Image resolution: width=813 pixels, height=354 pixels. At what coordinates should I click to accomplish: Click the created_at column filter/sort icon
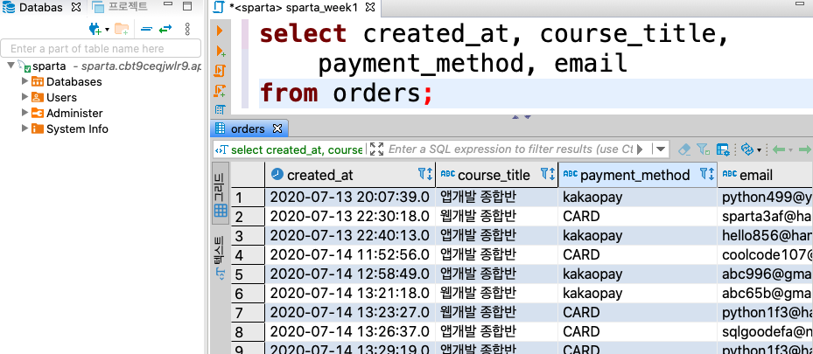(425, 175)
